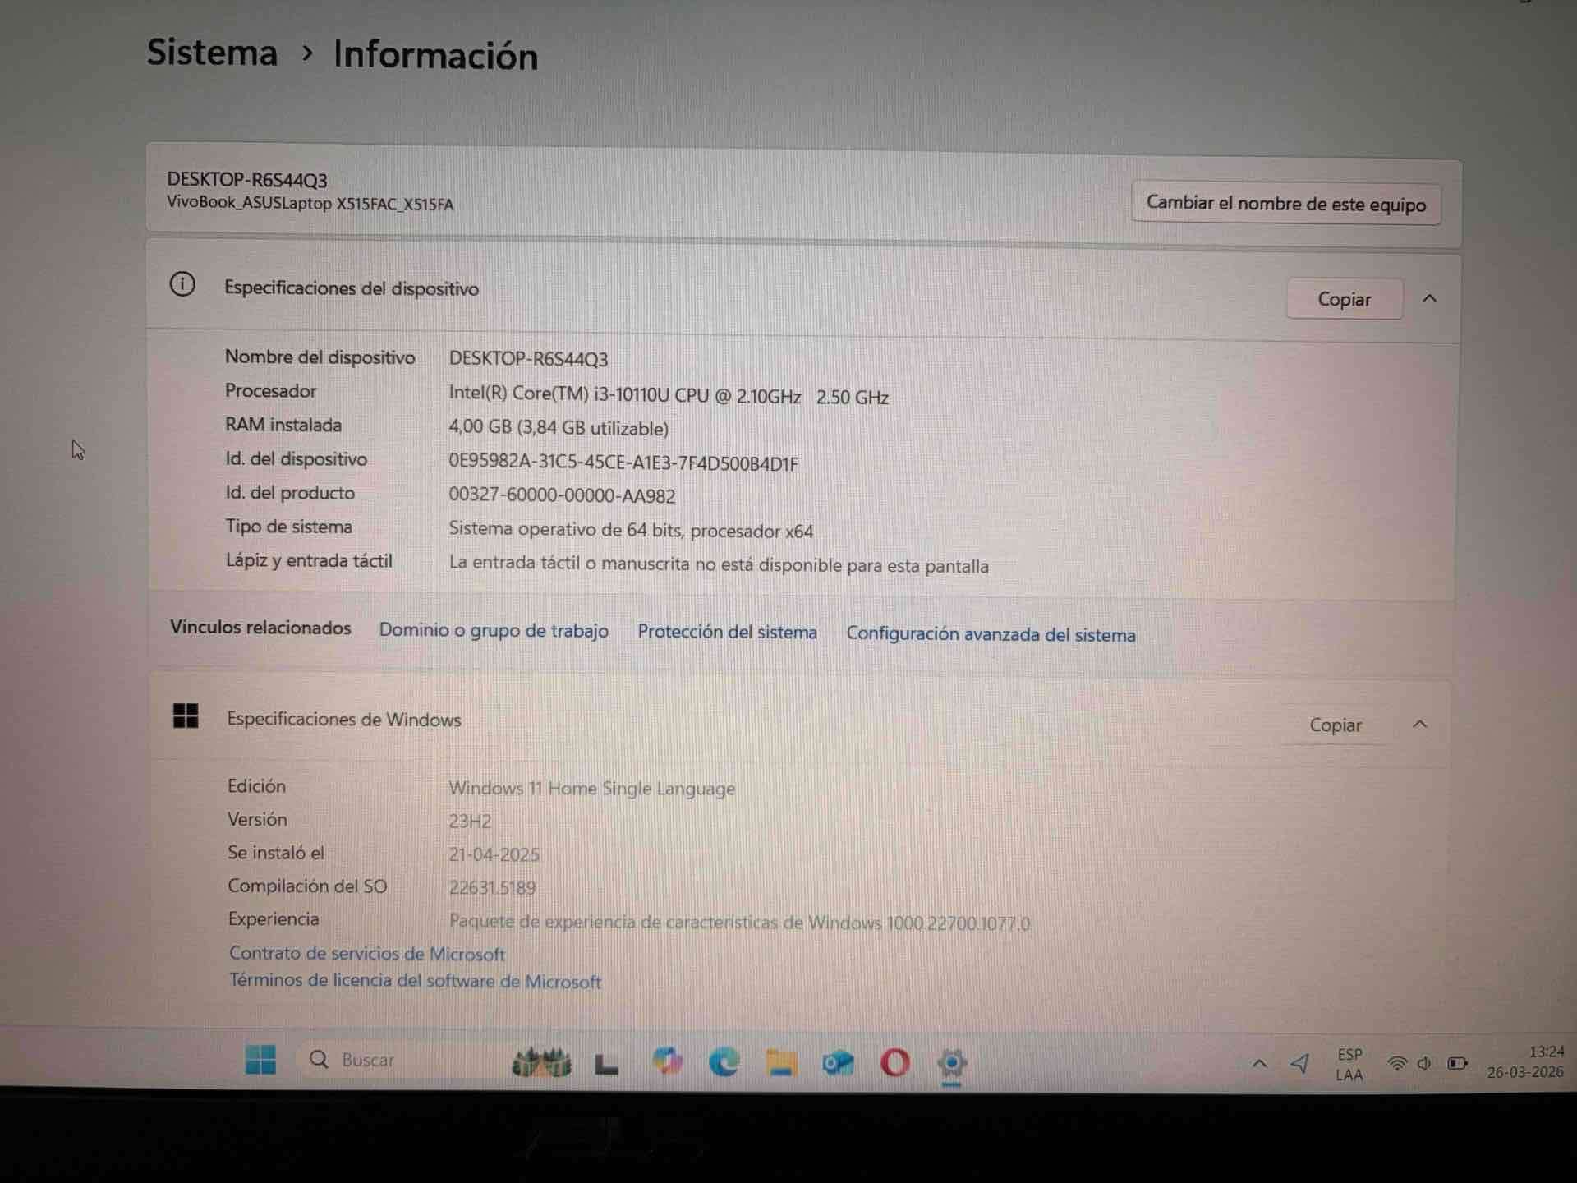Viewport: 1577px width, 1183px height.
Task: Open the Settings gear on the taskbar
Action: point(952,1062)
